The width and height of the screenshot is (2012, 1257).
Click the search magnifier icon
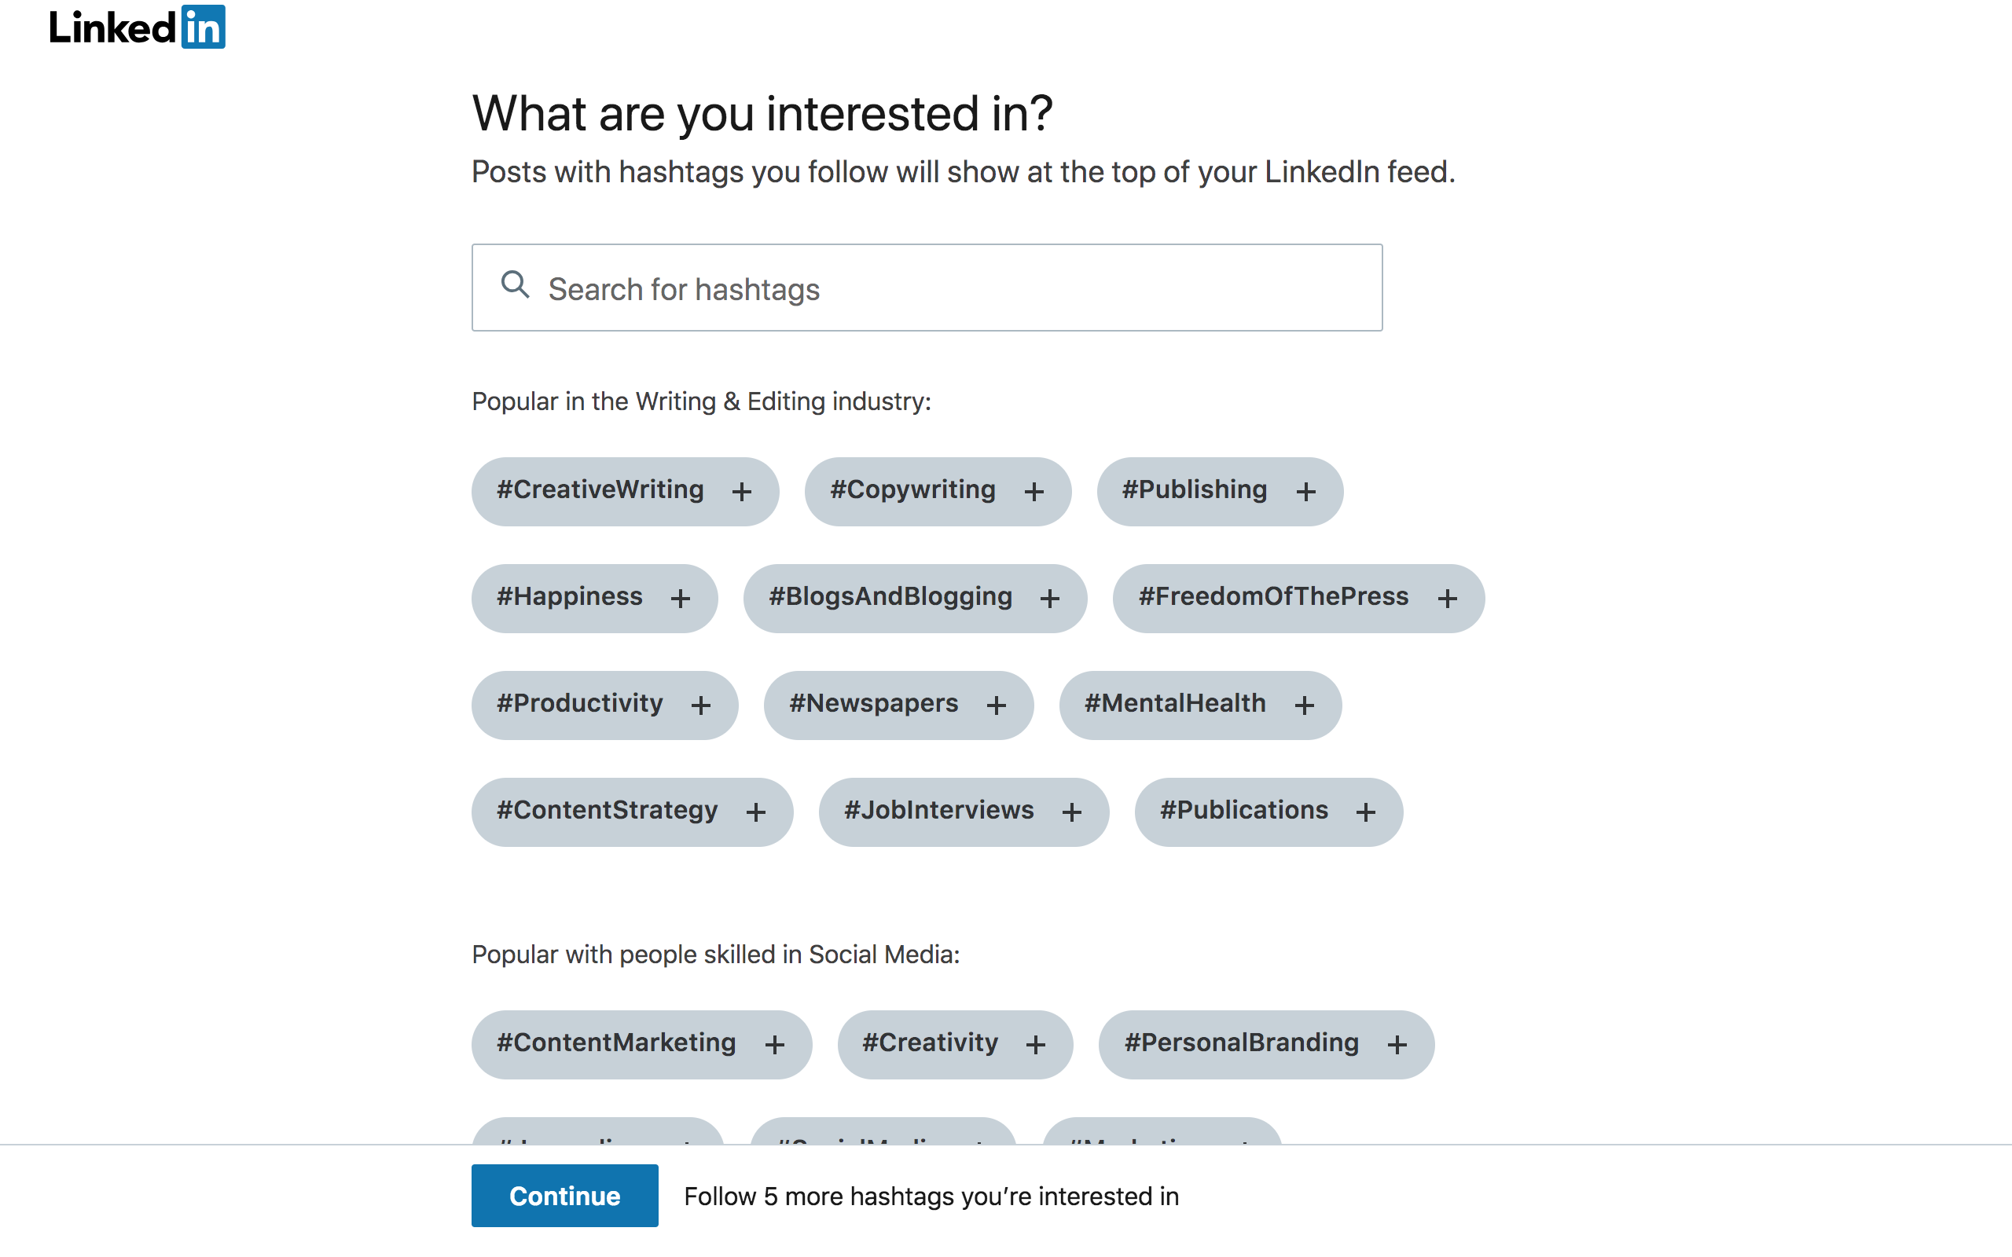tap(515, 285)
